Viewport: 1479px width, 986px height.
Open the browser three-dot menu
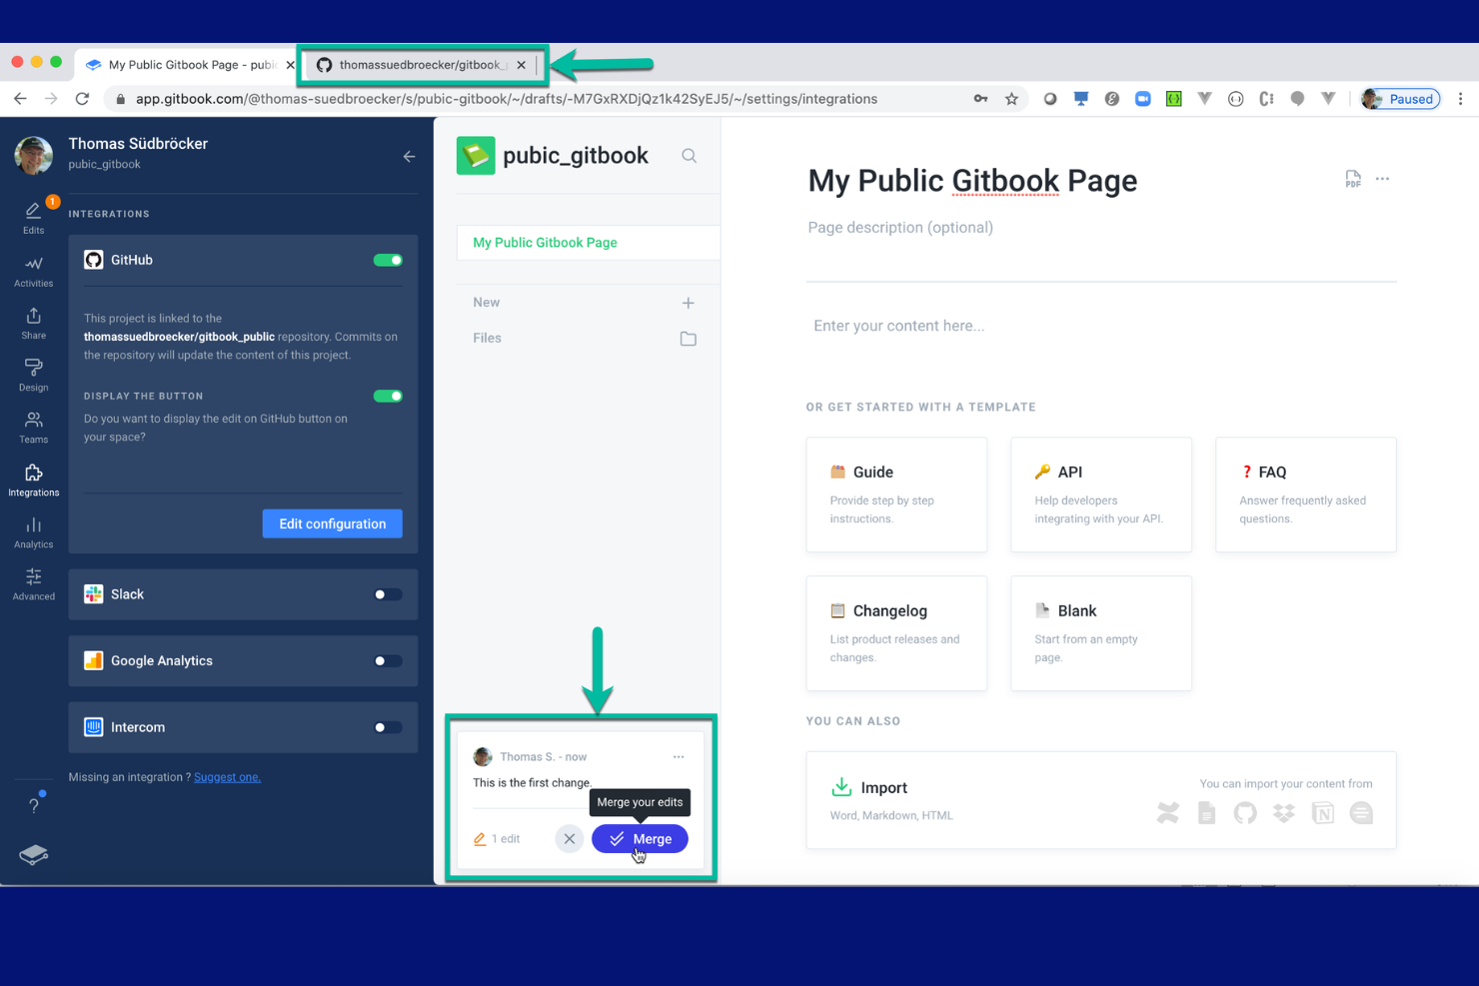1460,99
